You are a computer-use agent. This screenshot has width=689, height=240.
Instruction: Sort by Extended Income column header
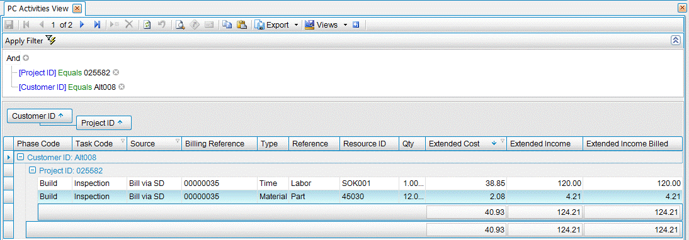(x=545, y=144)
